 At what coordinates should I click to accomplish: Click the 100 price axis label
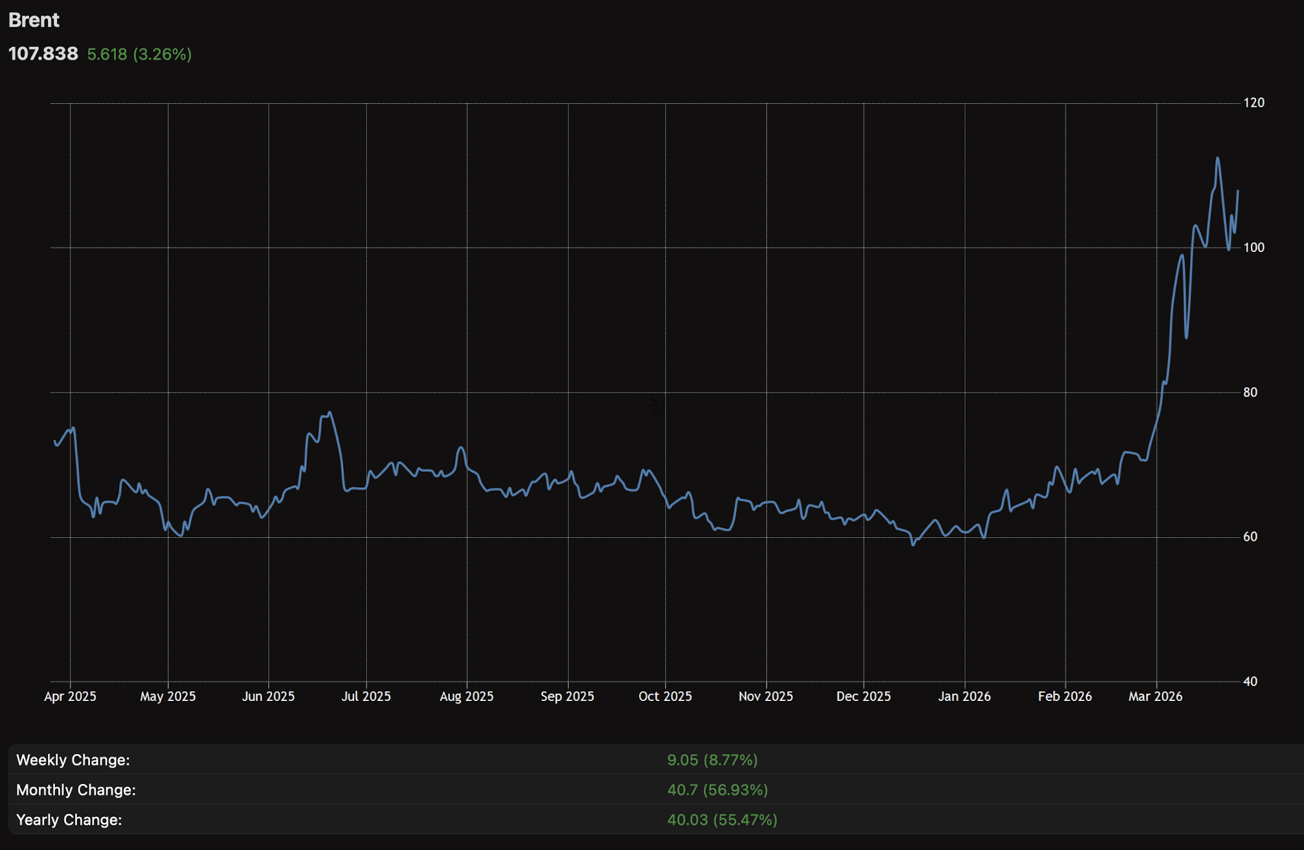pos(1253,247)
